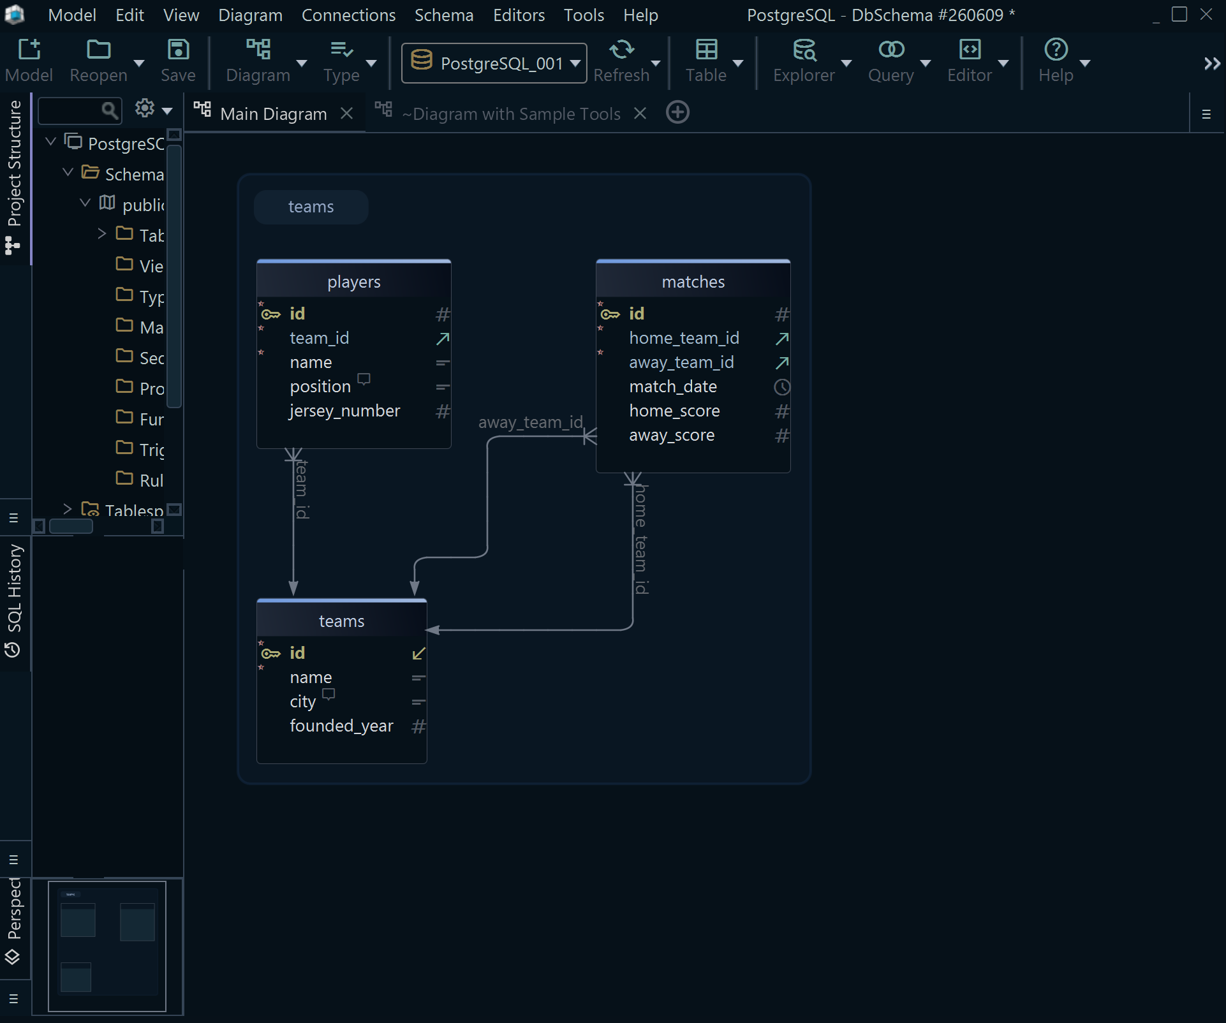Click the clock icon on match_date
This screenshot has height=1023, width=1226.
tap(782, 387)
